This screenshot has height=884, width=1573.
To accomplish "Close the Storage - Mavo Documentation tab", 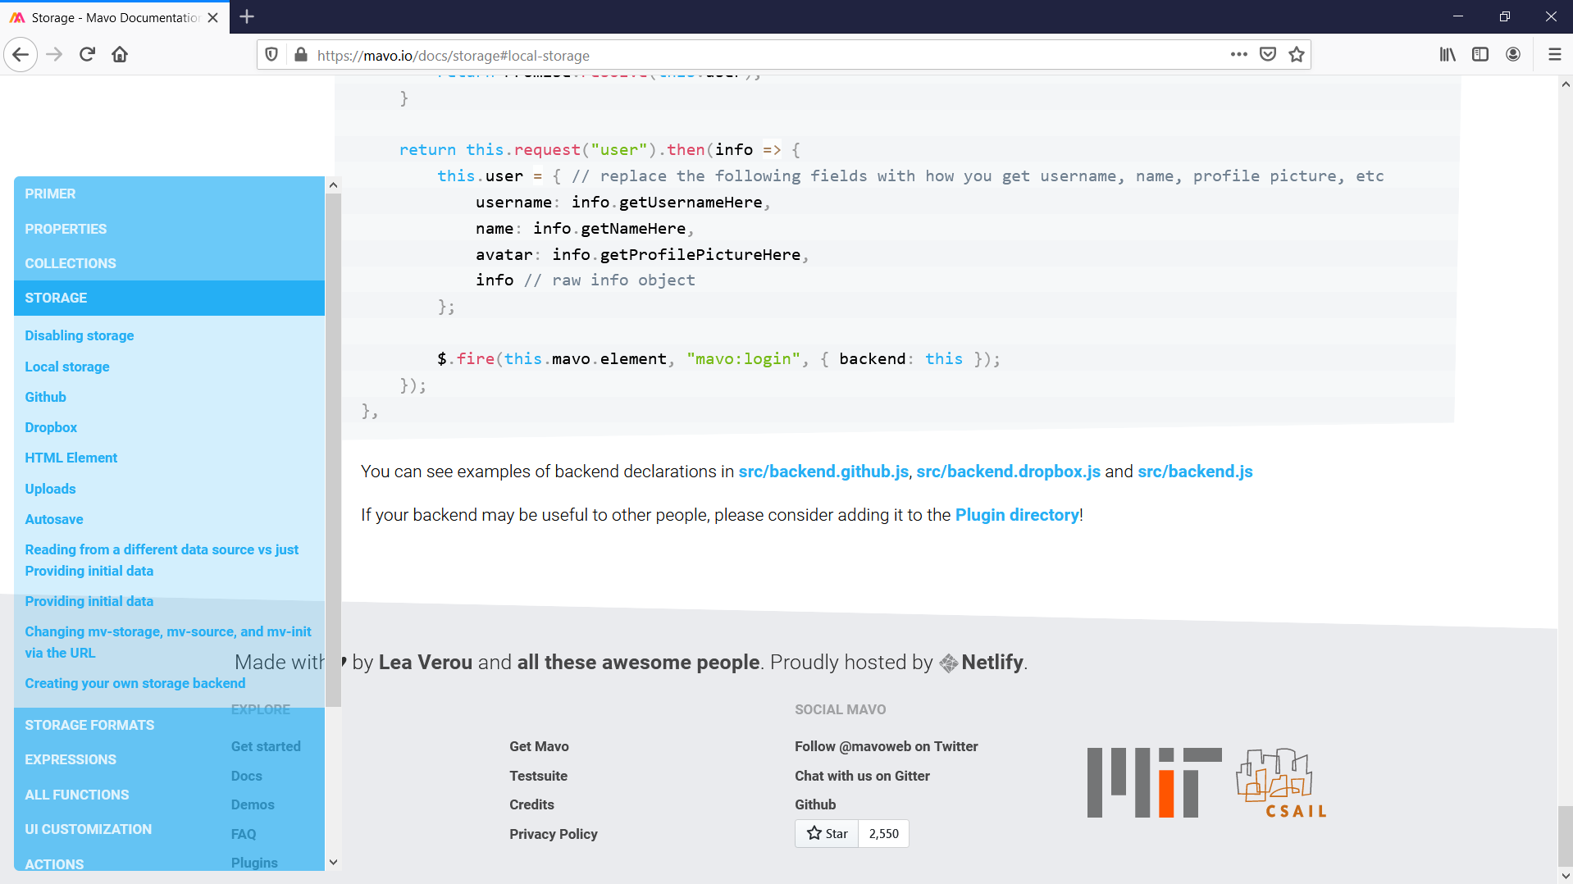I will [x=213, y=17].
